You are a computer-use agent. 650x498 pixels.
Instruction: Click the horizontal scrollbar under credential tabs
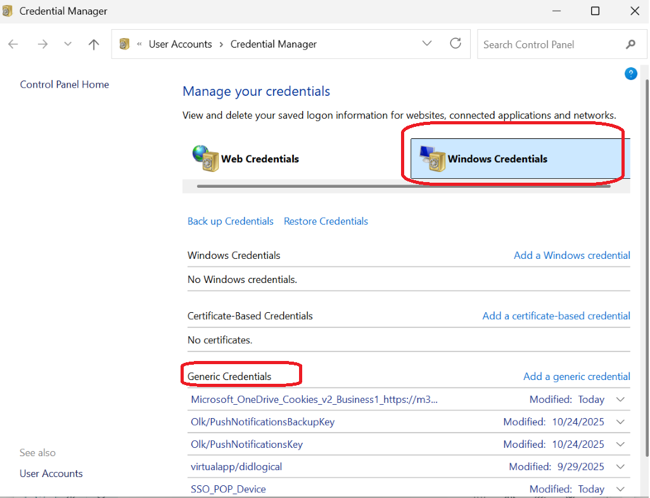click(404, 187)
